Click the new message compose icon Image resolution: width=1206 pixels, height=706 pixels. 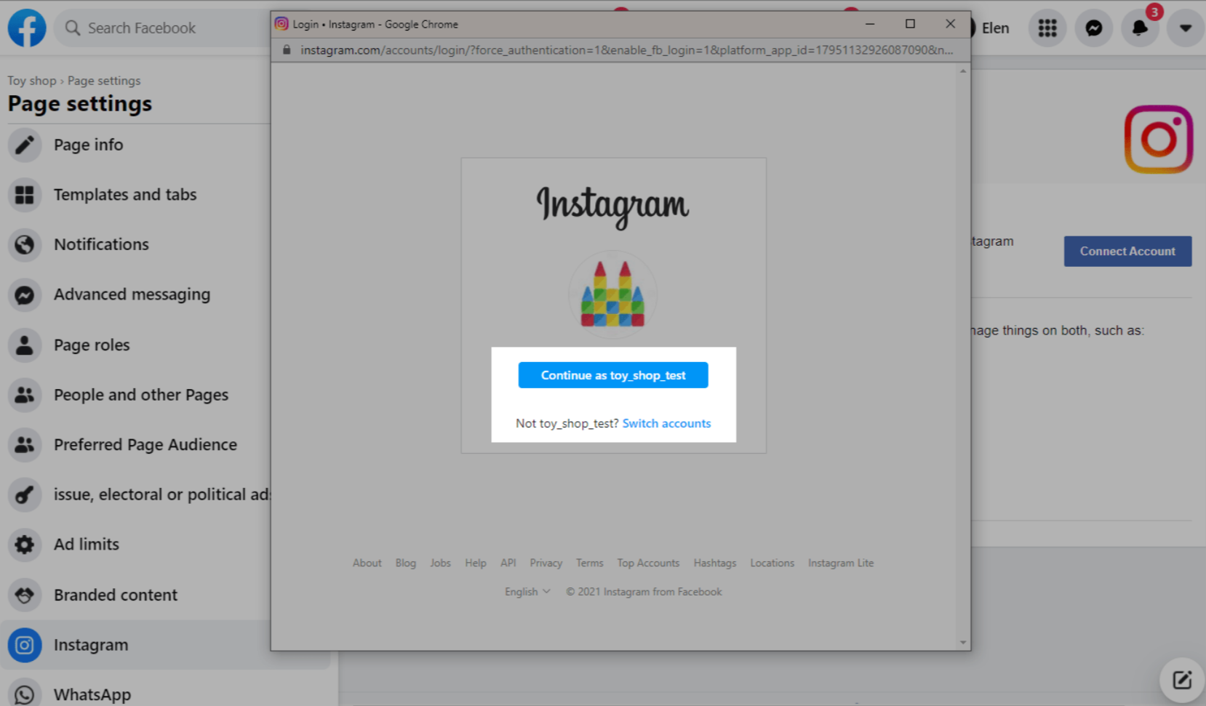pos(1181,680)
